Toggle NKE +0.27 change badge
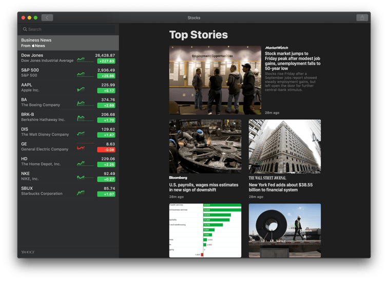Viewport: 388px width, 281px height. 106,179
